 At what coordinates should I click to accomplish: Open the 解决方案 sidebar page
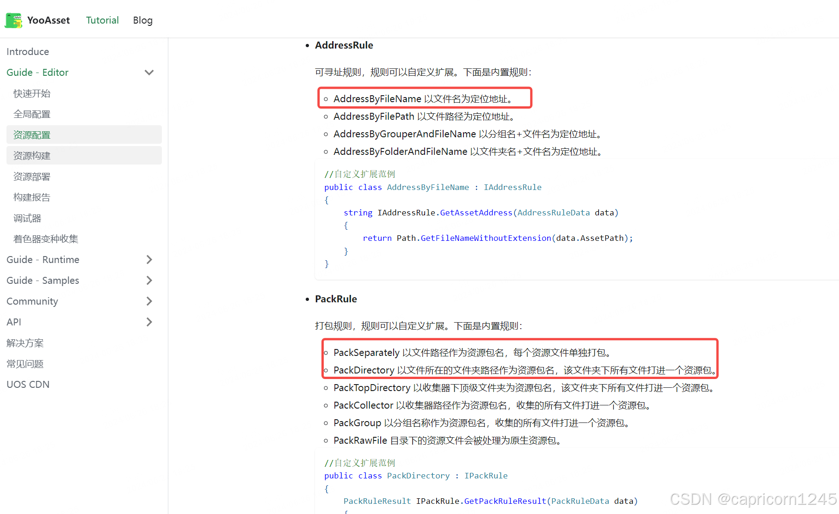tap(25, 343)
